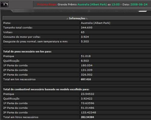The width and height of the screenshot is (151, 120).
Task: Click the 13:00 race time in the header
Action: 116,5
